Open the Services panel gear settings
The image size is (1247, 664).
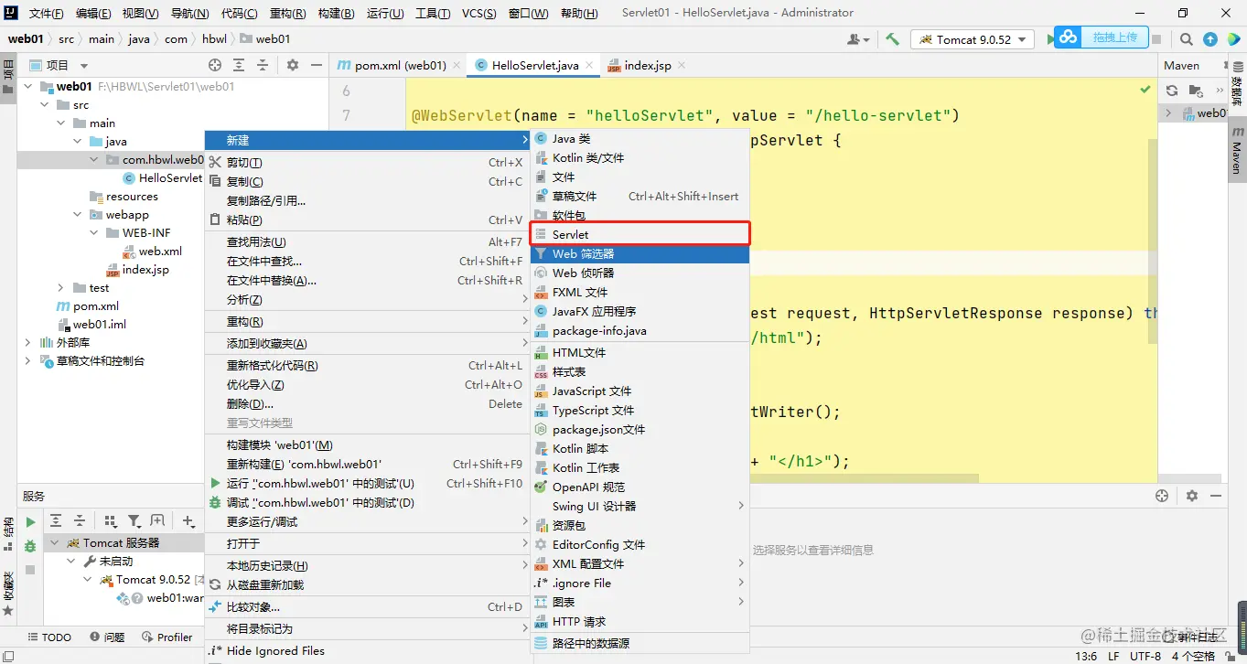1192,496
